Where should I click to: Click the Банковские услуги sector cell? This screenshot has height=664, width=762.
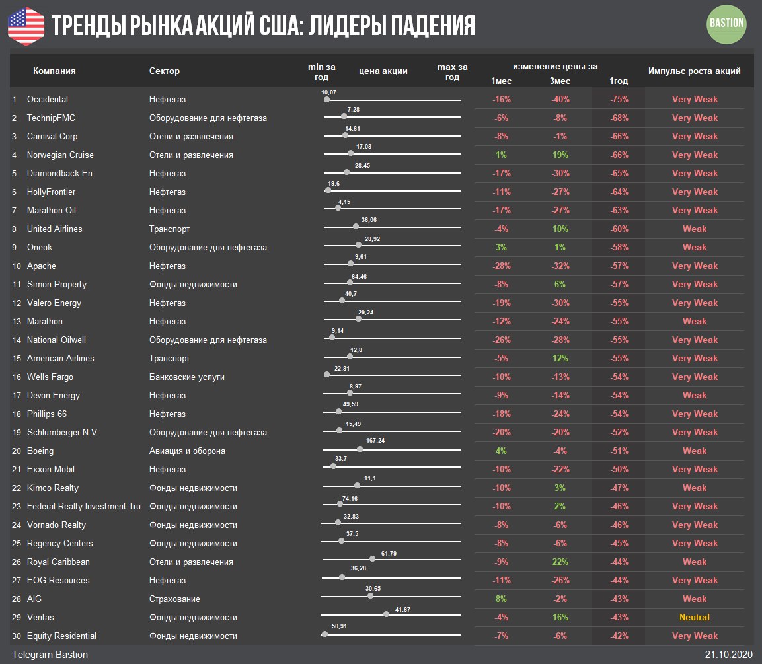[186, 377]
